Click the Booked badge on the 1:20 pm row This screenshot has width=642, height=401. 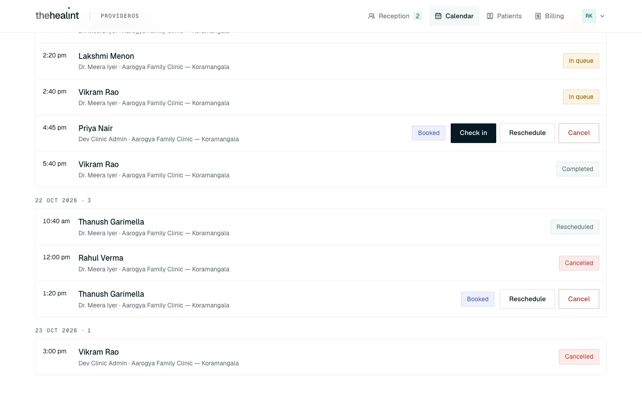[x=477, y=299]
